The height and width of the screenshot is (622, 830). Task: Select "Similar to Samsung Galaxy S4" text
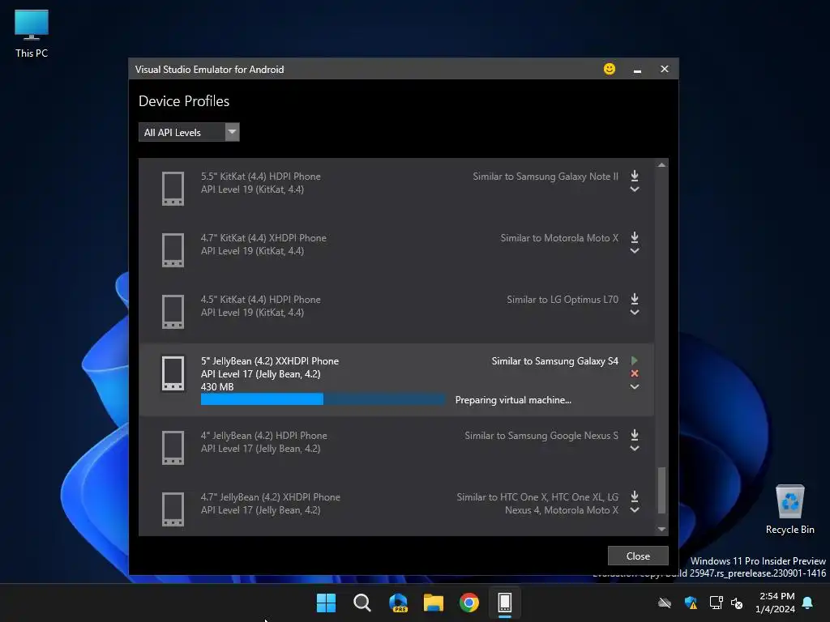click(x=554, y=360)
